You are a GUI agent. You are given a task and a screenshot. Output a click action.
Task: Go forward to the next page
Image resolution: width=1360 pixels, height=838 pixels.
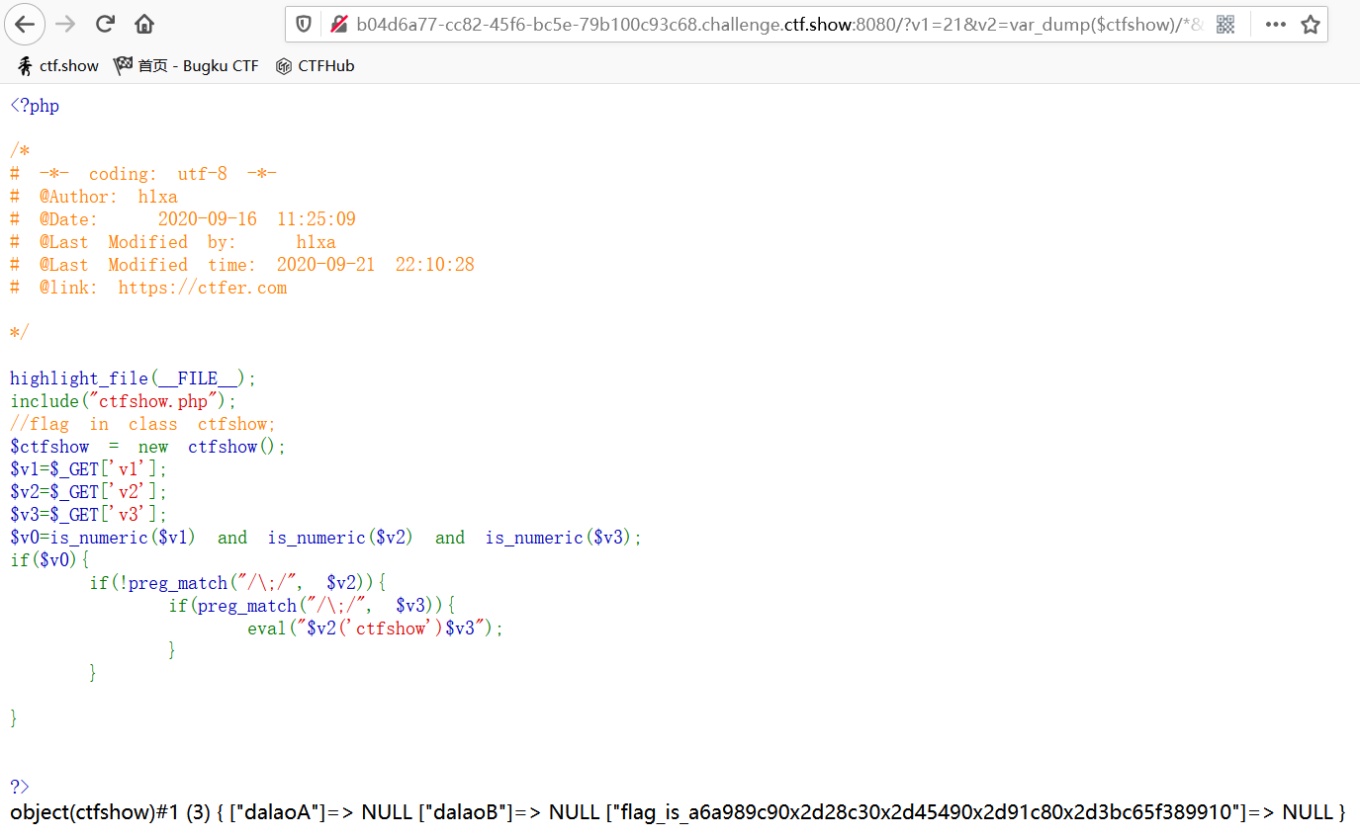[x=65, y=24]
